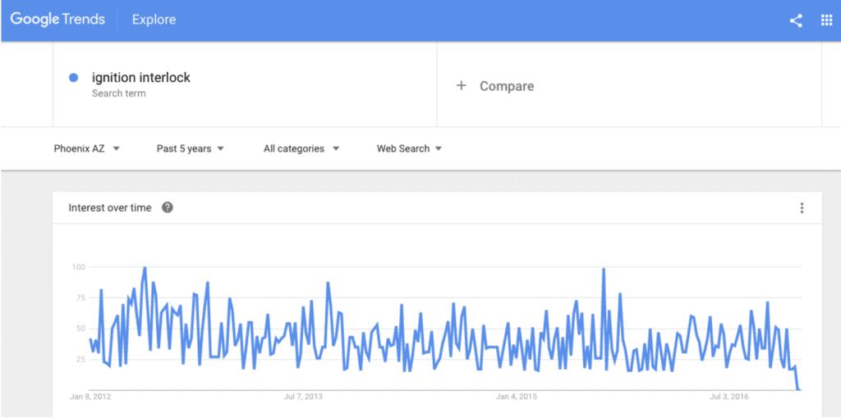Click the blue dot beside ignition interlock
This screenshot has height=418, width=841.
click(74, 78)
